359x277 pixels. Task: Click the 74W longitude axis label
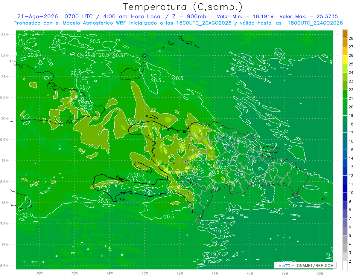pos(109,273)
